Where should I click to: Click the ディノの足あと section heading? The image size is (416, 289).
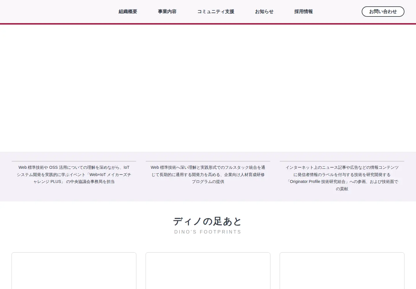(208, 221)
